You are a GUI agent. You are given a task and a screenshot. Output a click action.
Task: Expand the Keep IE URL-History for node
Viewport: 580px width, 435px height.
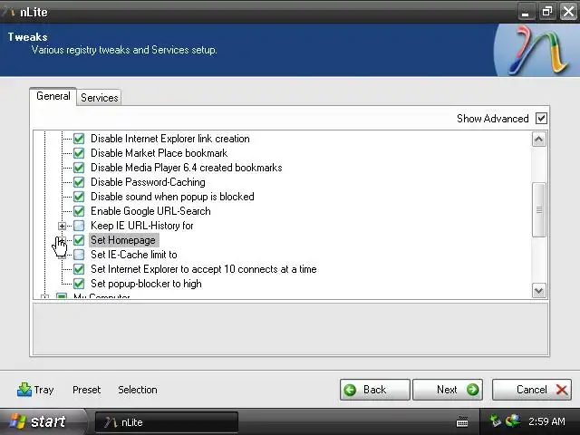(x=63, y=226)
